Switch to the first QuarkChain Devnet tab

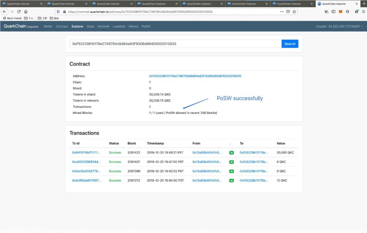[x=22, y=4]
